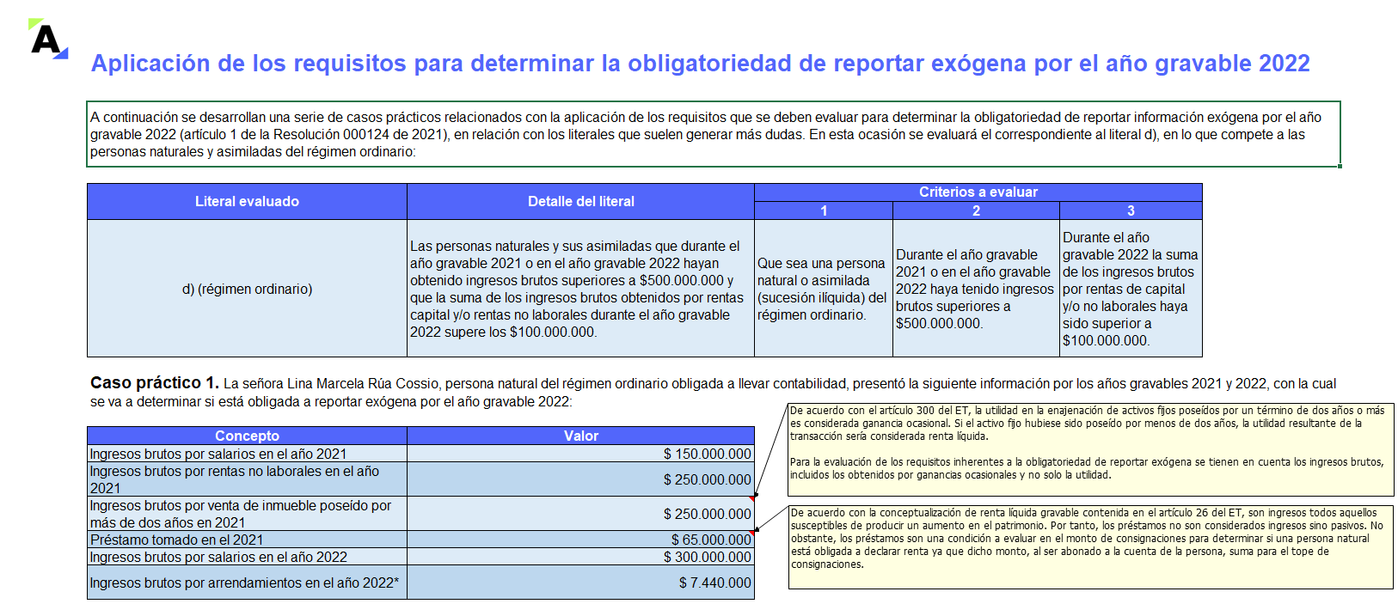Image resolution: width=1398 pixels, height=610 pixels.
Task: Click the introductory paragraph cell starting 'A continuación'
Action: pyautogui.click(x=714, y=134)
